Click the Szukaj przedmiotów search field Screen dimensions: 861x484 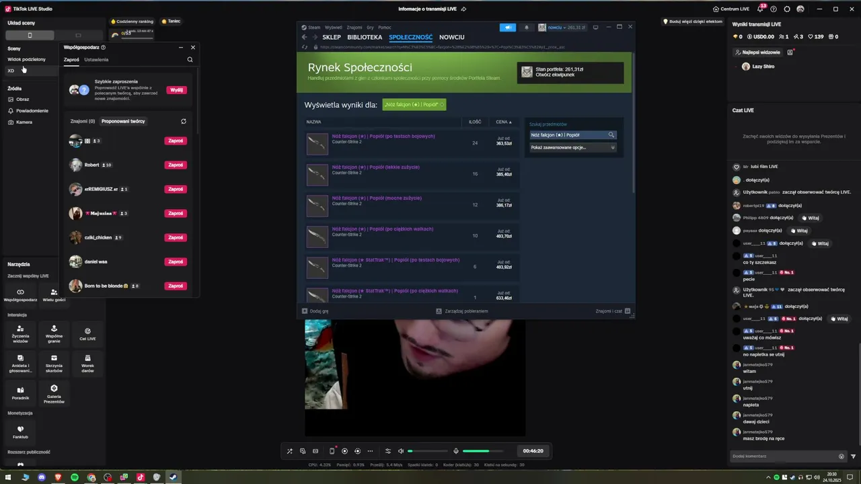[x=572, y=135]
